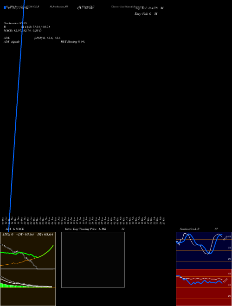Click the '(MGR) 0, 63.6, 63.6' ADX values
The width and height of the screenshot is (232, 306).
point(47,38)
